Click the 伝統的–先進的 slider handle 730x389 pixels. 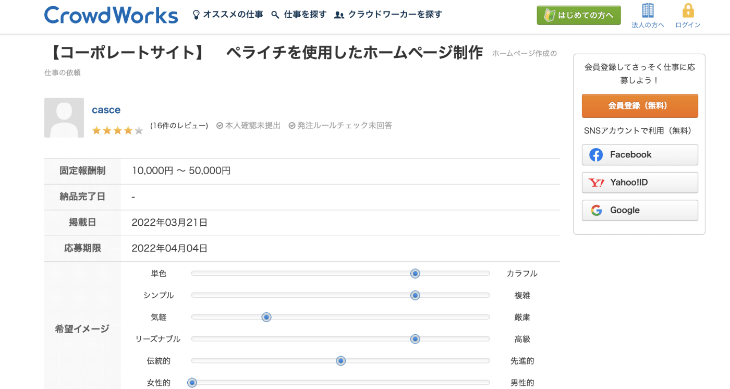tap(341, 361)
